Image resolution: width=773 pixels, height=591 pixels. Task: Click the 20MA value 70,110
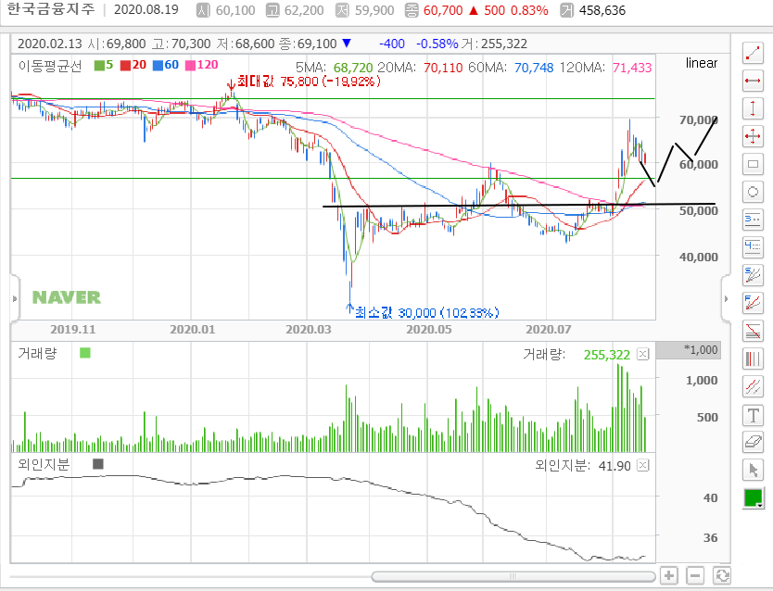click(x=443, y=68)
